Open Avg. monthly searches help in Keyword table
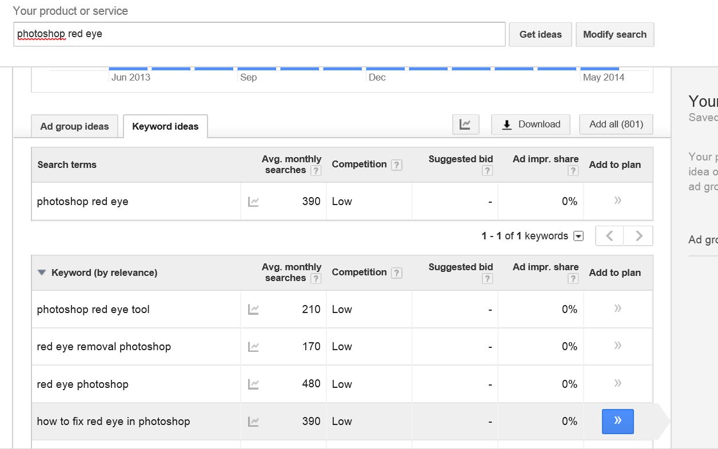Image resolution: width=718 pixels, height=449 pixels. [x=316, y=279]
